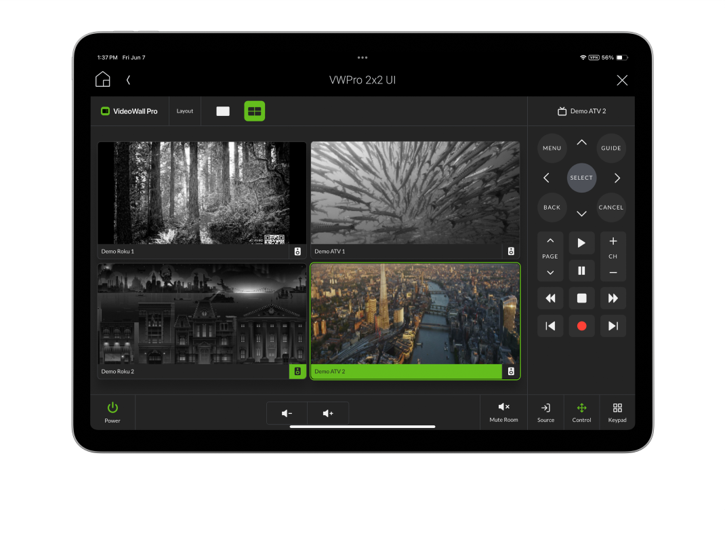Toggle audio on Demo ATV 1 tile
Image resolution: width=725 pixels, height=544 pixels.
coord(511,251)
